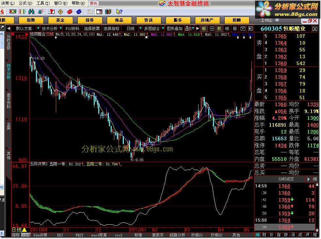321x239 pixels.
Task: Switch to the macd背离 indicator tab
Action: (99, 235)
